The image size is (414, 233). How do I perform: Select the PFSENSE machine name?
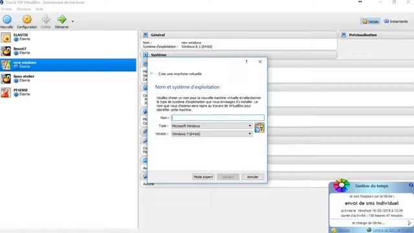click(x=21, y=90)
